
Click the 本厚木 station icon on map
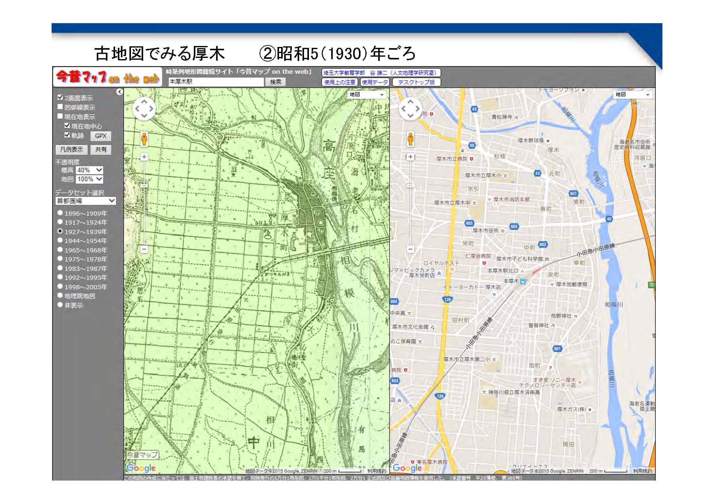523,281
